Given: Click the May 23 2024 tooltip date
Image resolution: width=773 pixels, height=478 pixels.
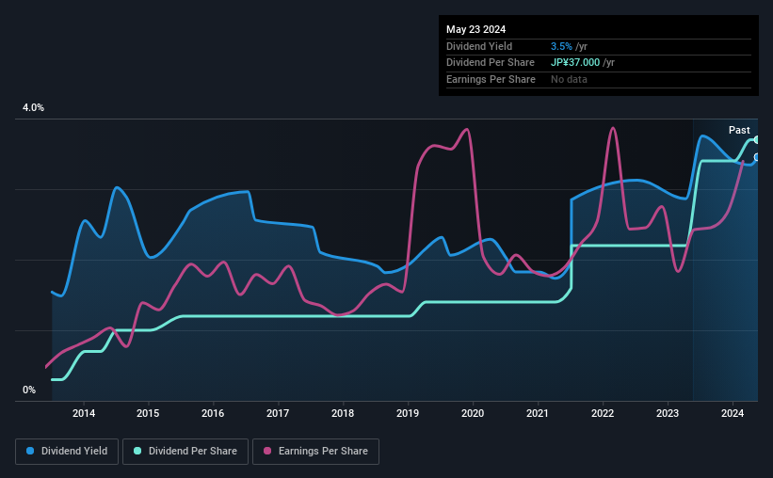Looking at the screenshot, I should 475,29.
